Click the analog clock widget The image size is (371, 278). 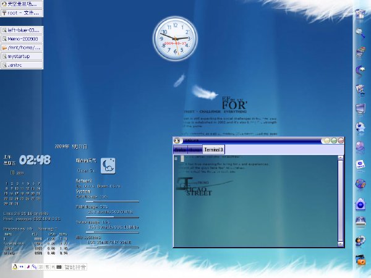tap(175, 37)
